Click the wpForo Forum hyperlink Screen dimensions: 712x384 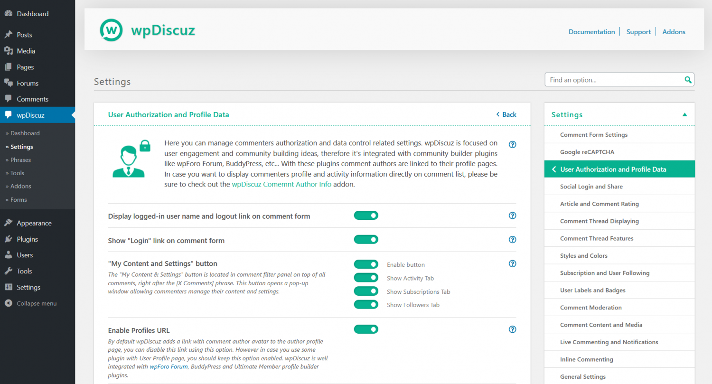tap(169, 366)
